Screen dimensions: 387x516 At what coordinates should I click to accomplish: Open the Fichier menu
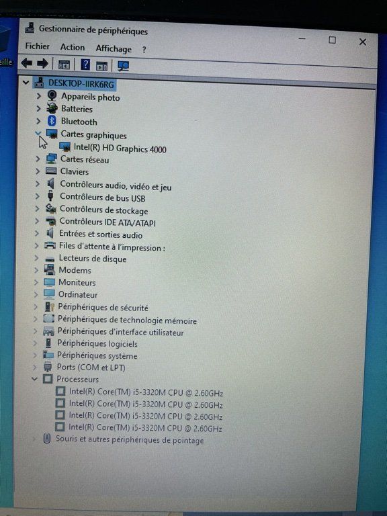[x=37, y=46]
